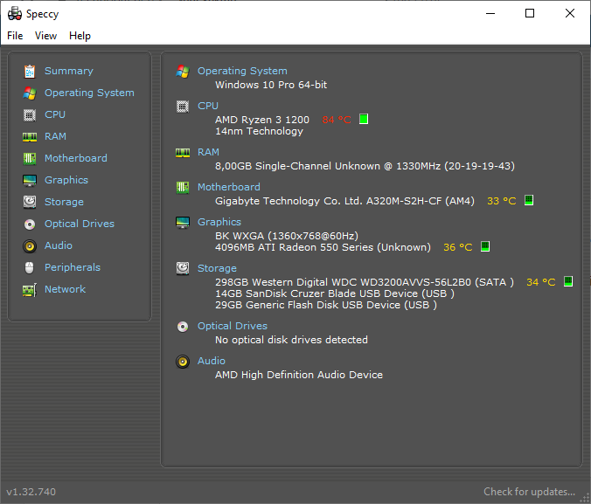The image size is (591, 504).
Task: Click the Network card icon in sidebar
Action: coord(30,290)
